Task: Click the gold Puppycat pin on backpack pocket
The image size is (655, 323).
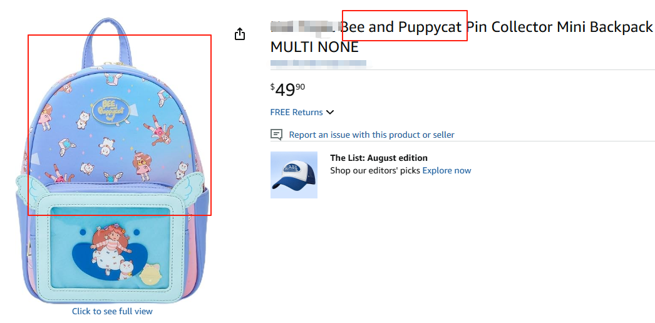Action: tap(152, 272)
